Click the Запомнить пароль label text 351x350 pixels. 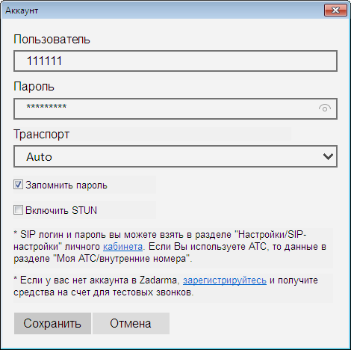pyautogui.click(x=66, y=185)
